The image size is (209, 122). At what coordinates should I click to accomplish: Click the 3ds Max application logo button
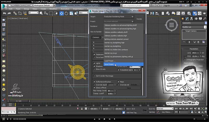click(4, 7)
